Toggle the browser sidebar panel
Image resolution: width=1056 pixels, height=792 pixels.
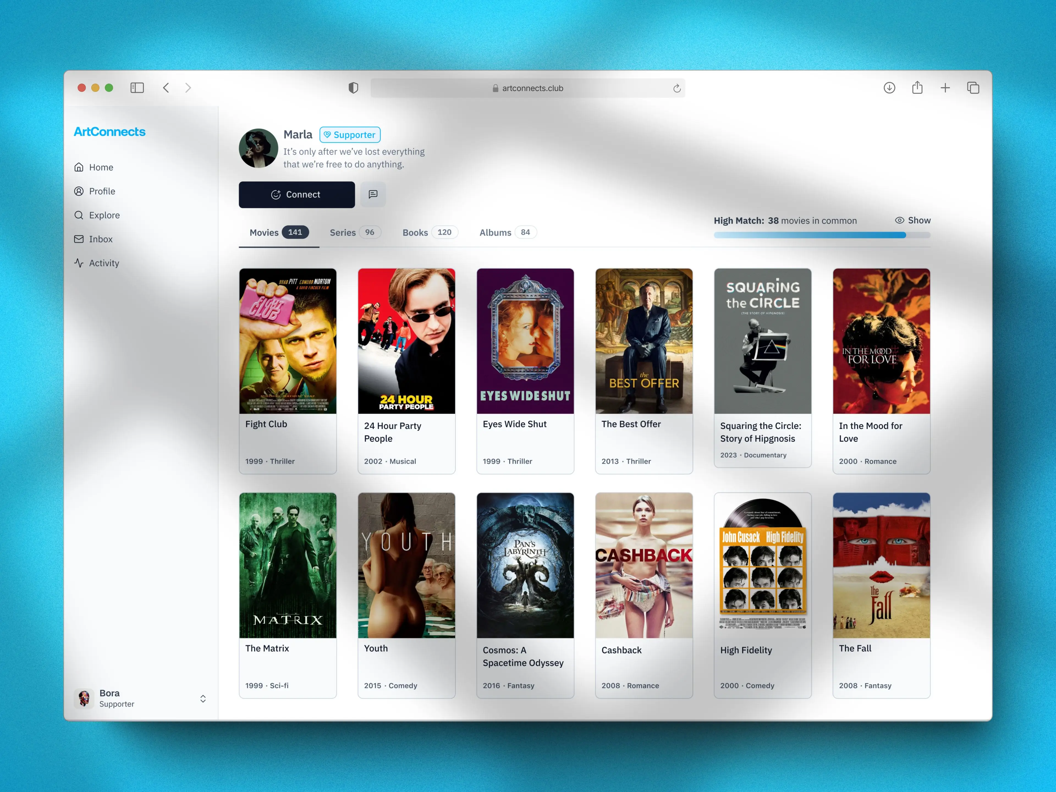click(137, 88)
